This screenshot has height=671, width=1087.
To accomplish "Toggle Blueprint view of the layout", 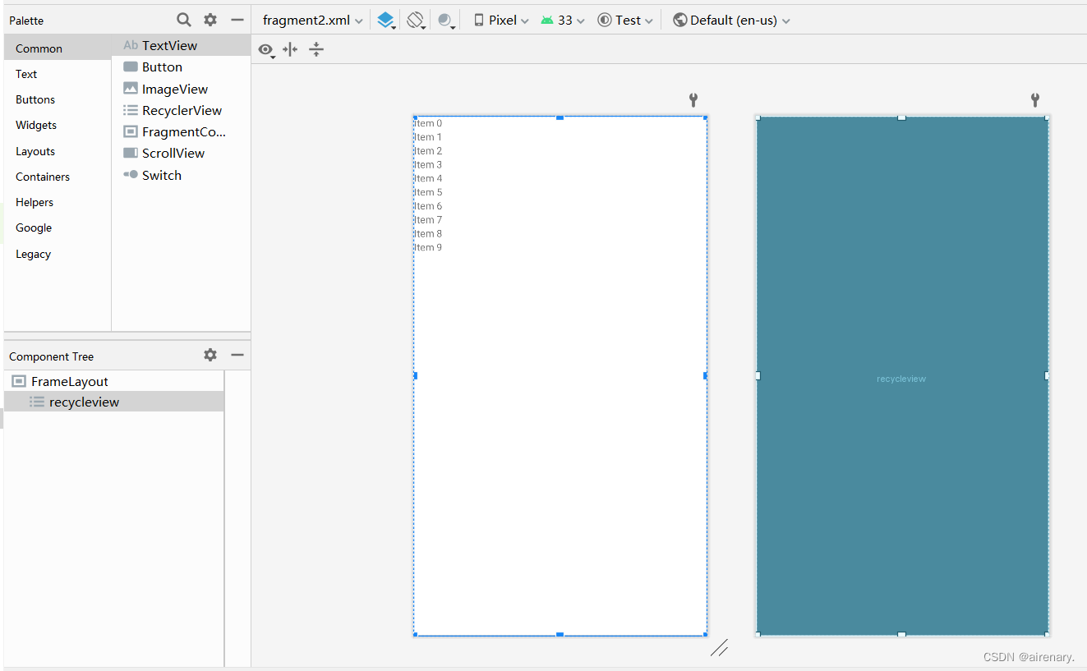I will pos(901,378).
